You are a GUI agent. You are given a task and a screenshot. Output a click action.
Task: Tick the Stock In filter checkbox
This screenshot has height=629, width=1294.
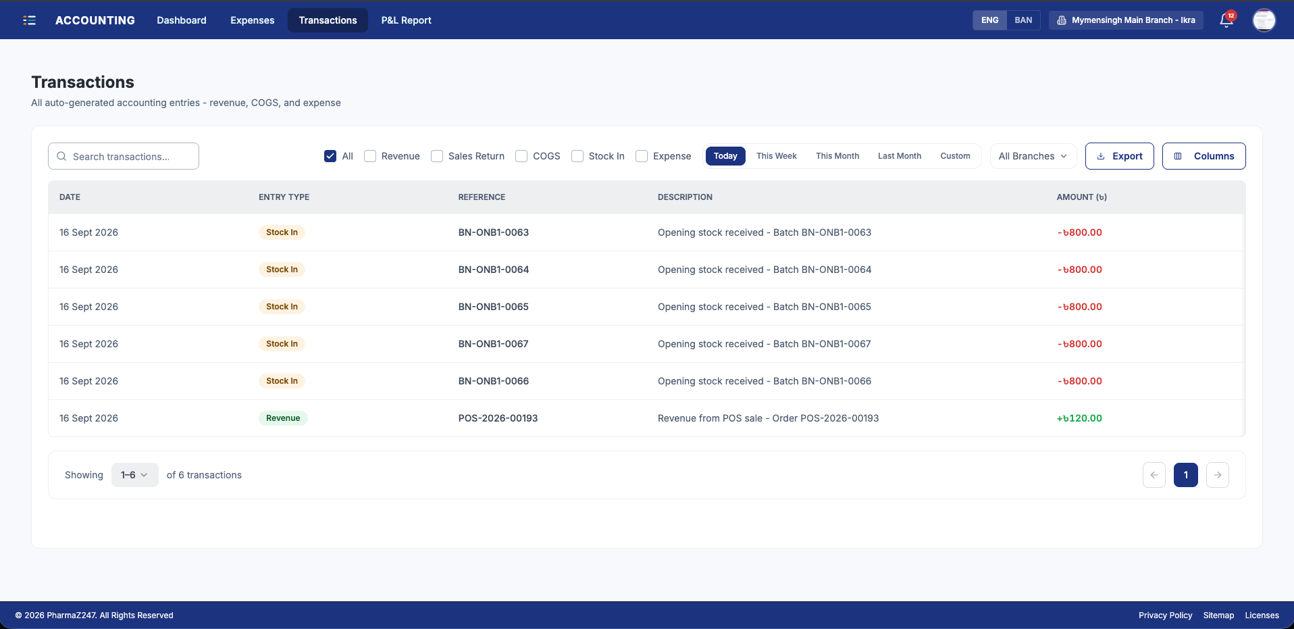(577, 156)
